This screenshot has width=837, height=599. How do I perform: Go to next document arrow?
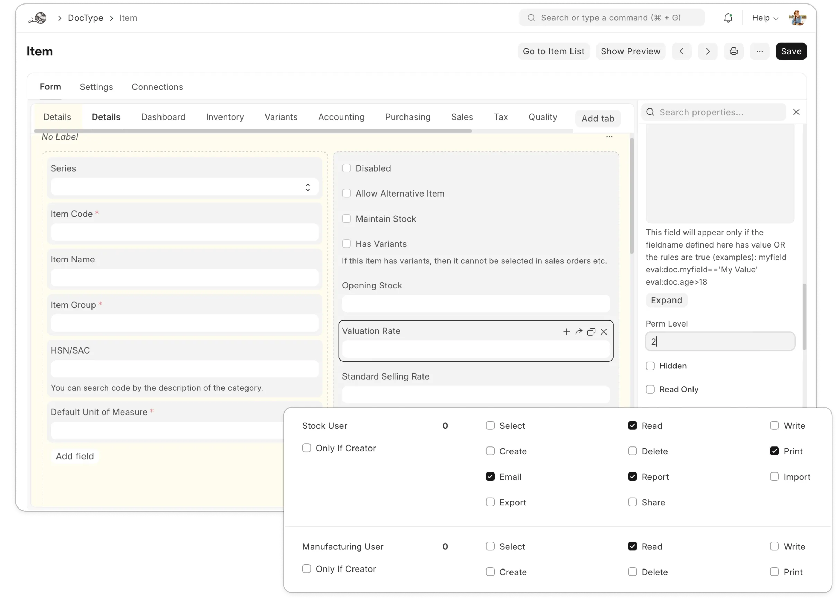point(708,51)
